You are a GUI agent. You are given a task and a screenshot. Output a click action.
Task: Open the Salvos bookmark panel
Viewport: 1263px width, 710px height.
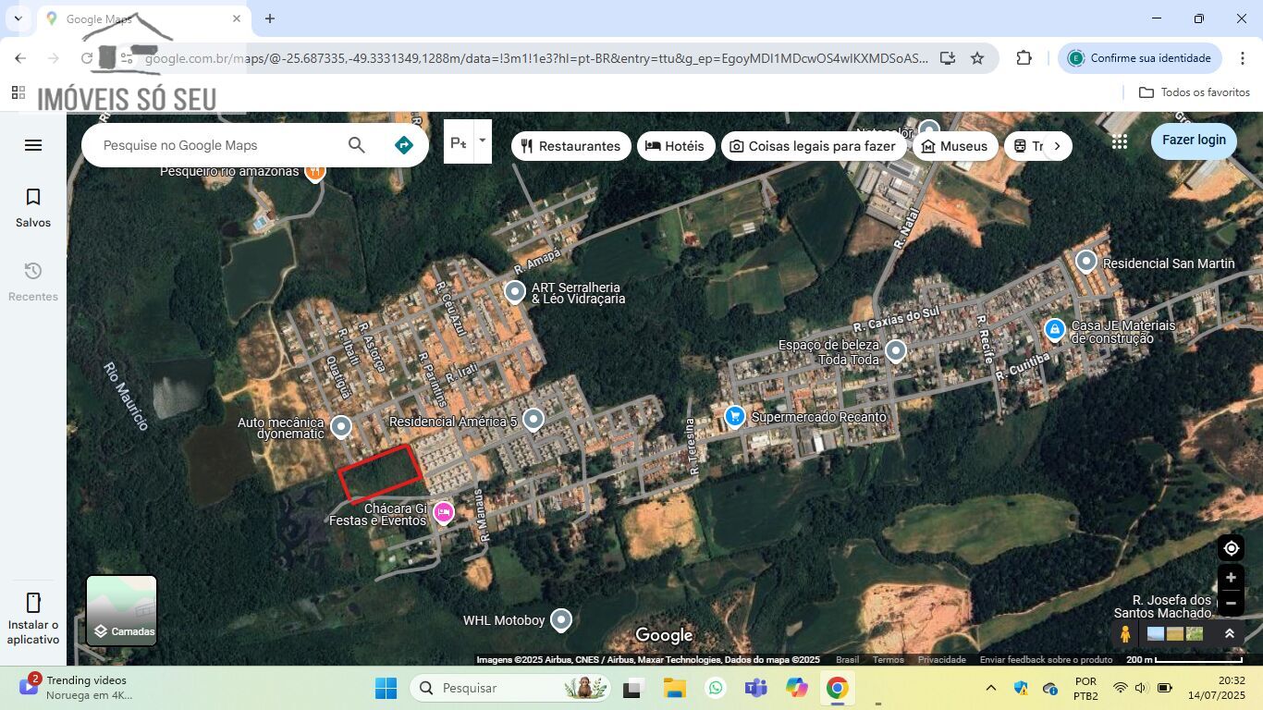(33, 207)
